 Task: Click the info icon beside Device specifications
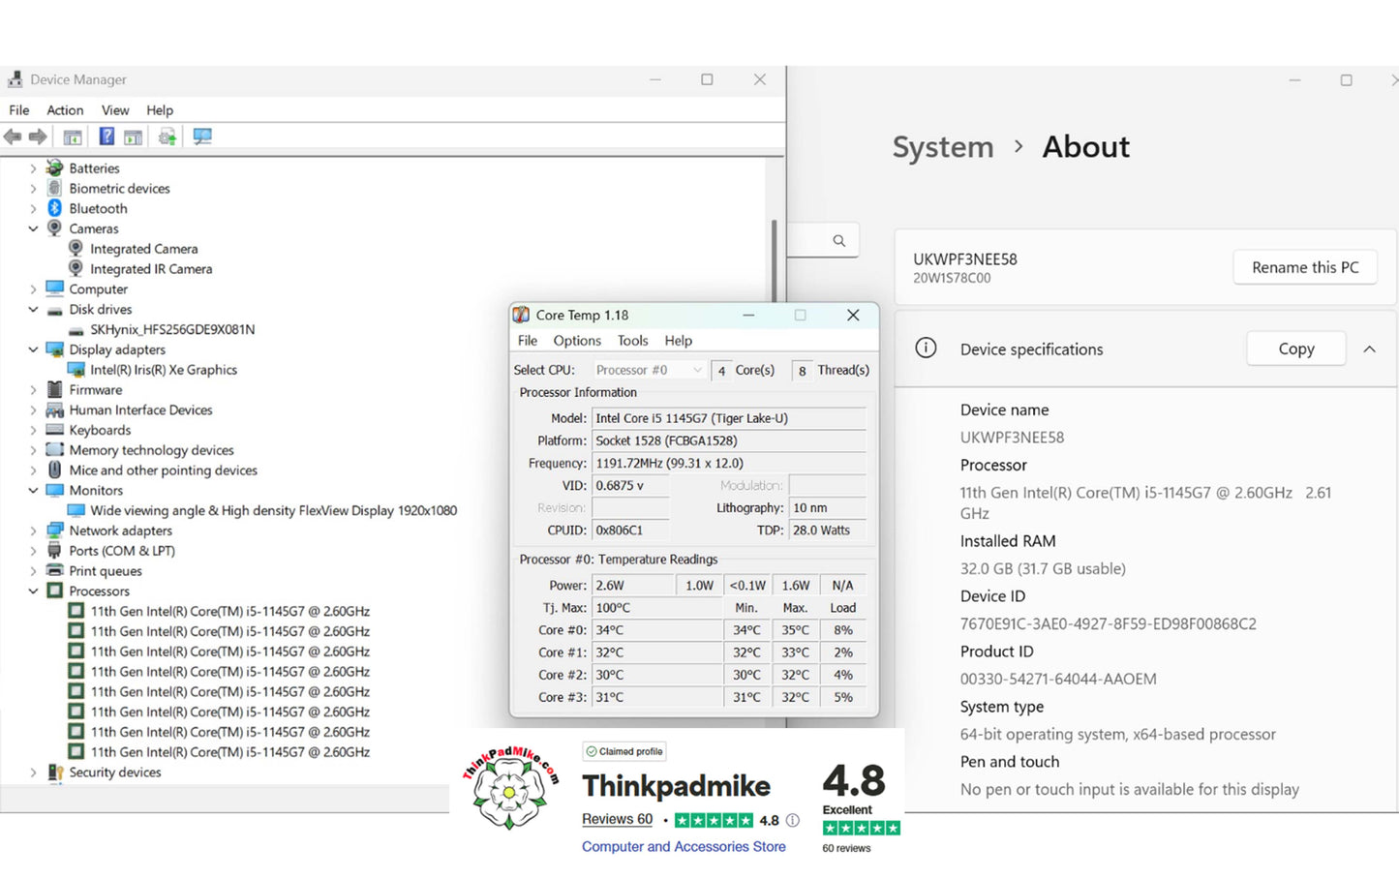(x=926, y=349)
